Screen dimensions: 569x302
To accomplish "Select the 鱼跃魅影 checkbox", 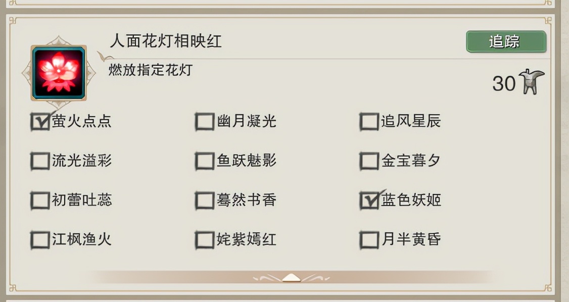I will point(205,161).
